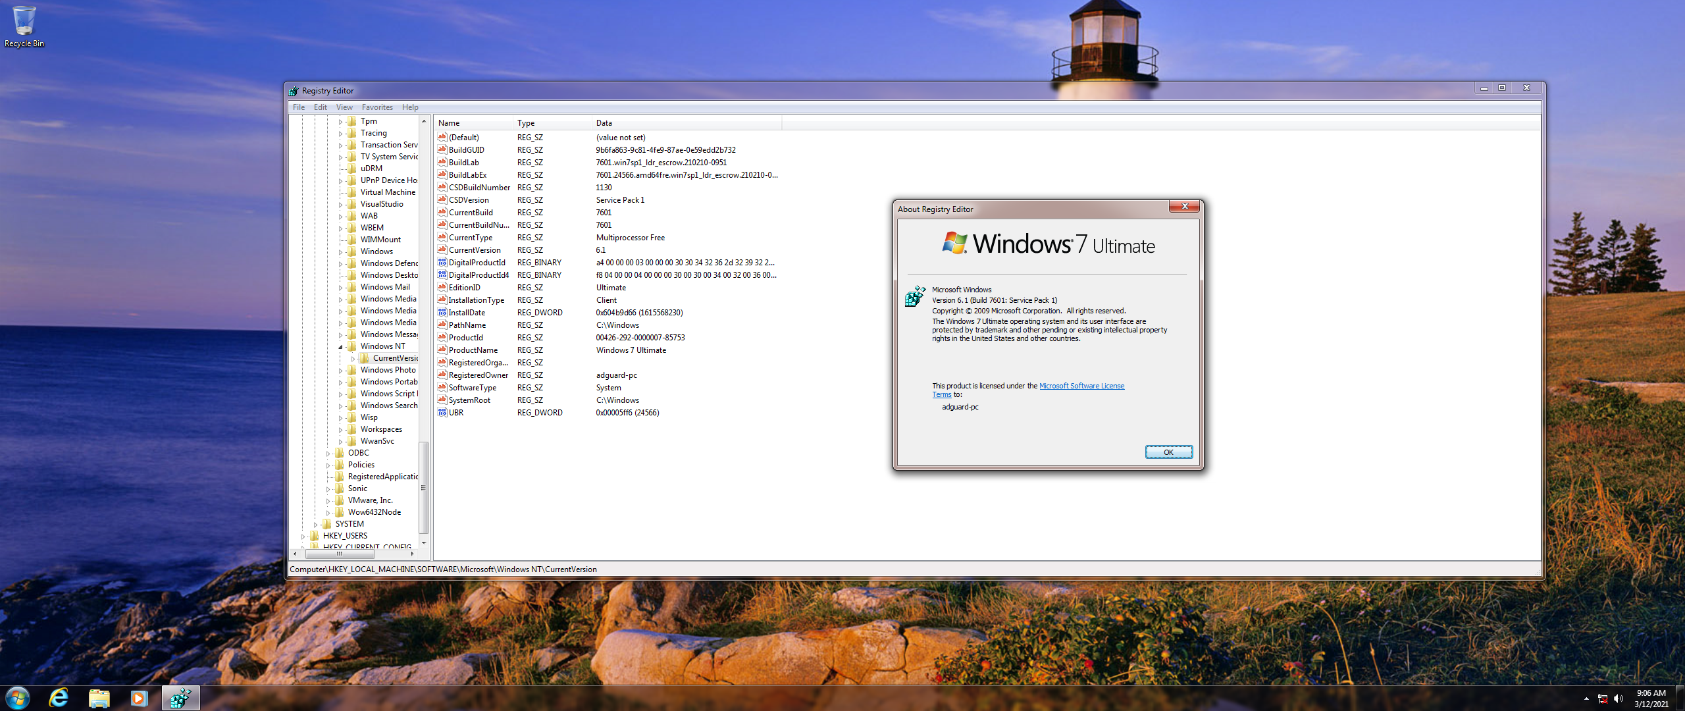Open the Edit menu
Image resolution: width=1685 pixels, height=711 pixels.
click(x=321, y=107)
